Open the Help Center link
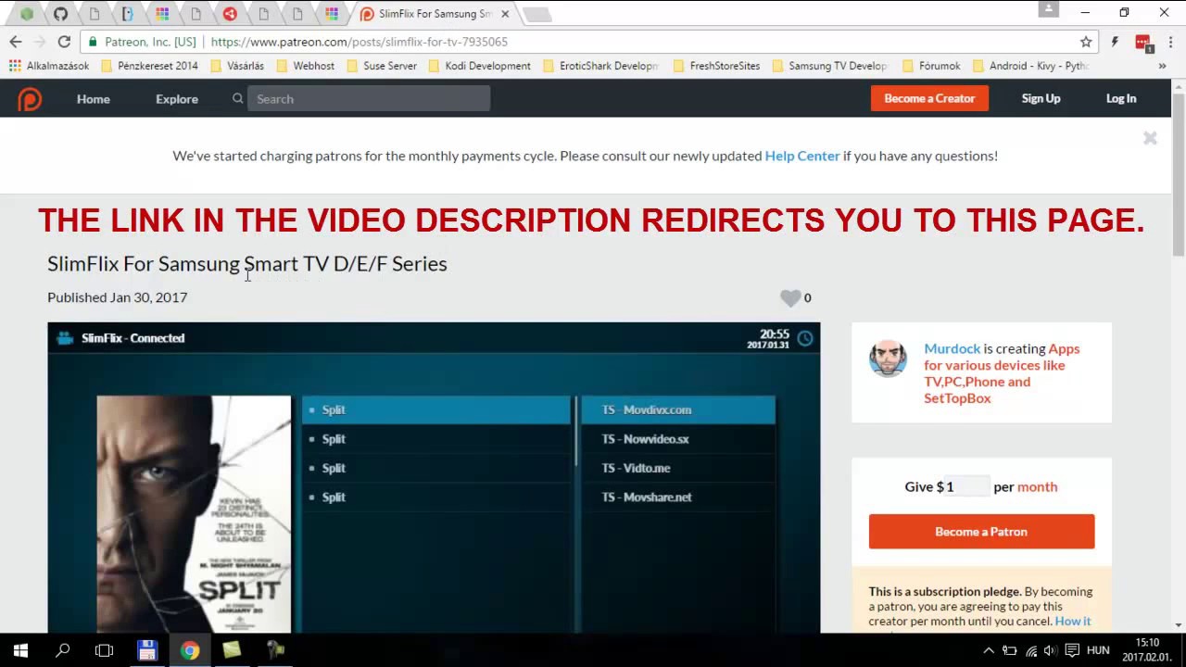 pos(802,156)
